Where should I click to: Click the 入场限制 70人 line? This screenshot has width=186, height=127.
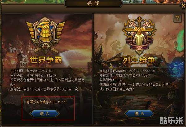pos(111,80)
